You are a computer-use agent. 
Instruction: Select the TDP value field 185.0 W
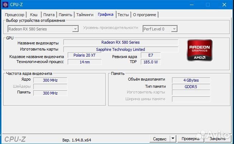click(x=150, y=62)
